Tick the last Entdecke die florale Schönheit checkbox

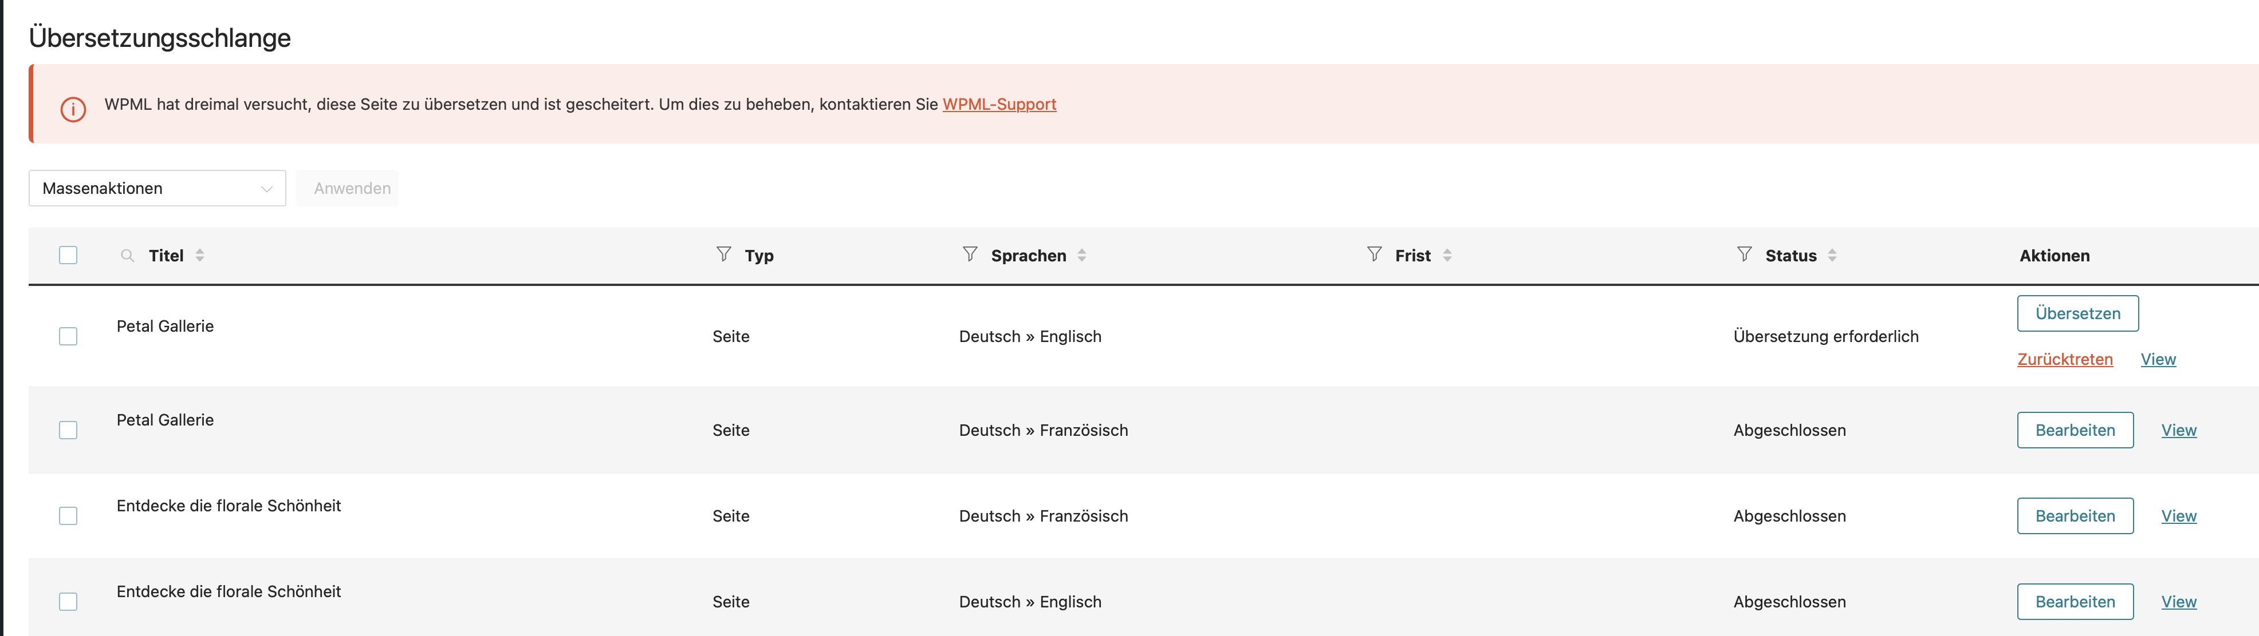click(x=68, y=602)
